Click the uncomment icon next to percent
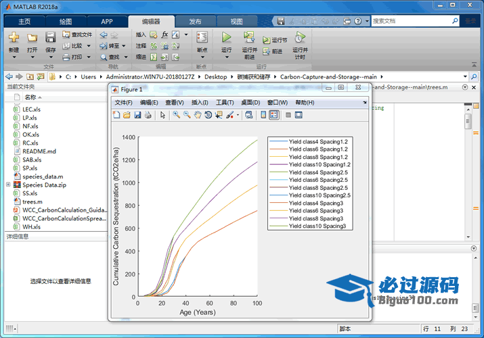 pyautogui.click(x=164, y=46)
